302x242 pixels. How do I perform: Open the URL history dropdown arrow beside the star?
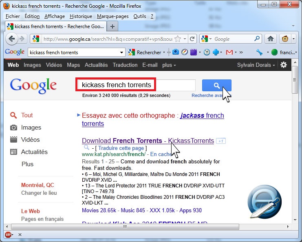(x=185, y=39)
